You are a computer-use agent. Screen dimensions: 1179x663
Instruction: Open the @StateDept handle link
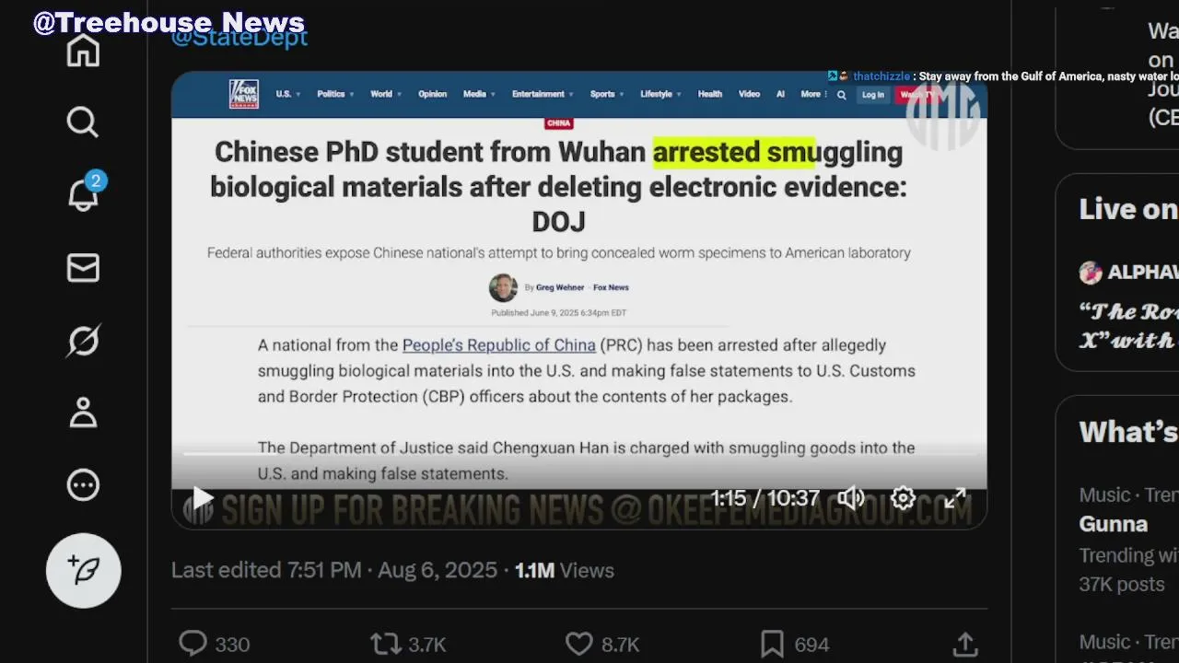(239, 39)
